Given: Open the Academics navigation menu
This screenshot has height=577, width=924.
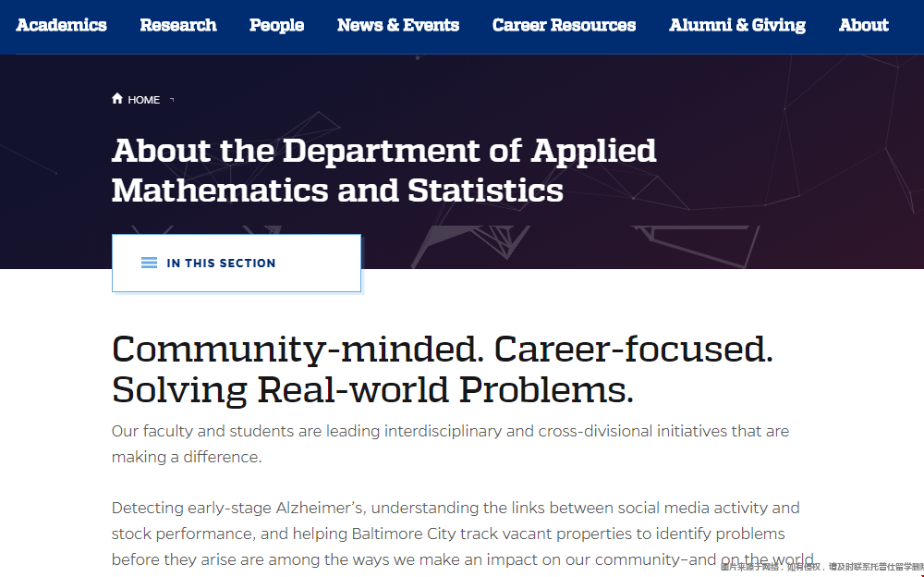Looking at the screenshot, I should (62, 26).
